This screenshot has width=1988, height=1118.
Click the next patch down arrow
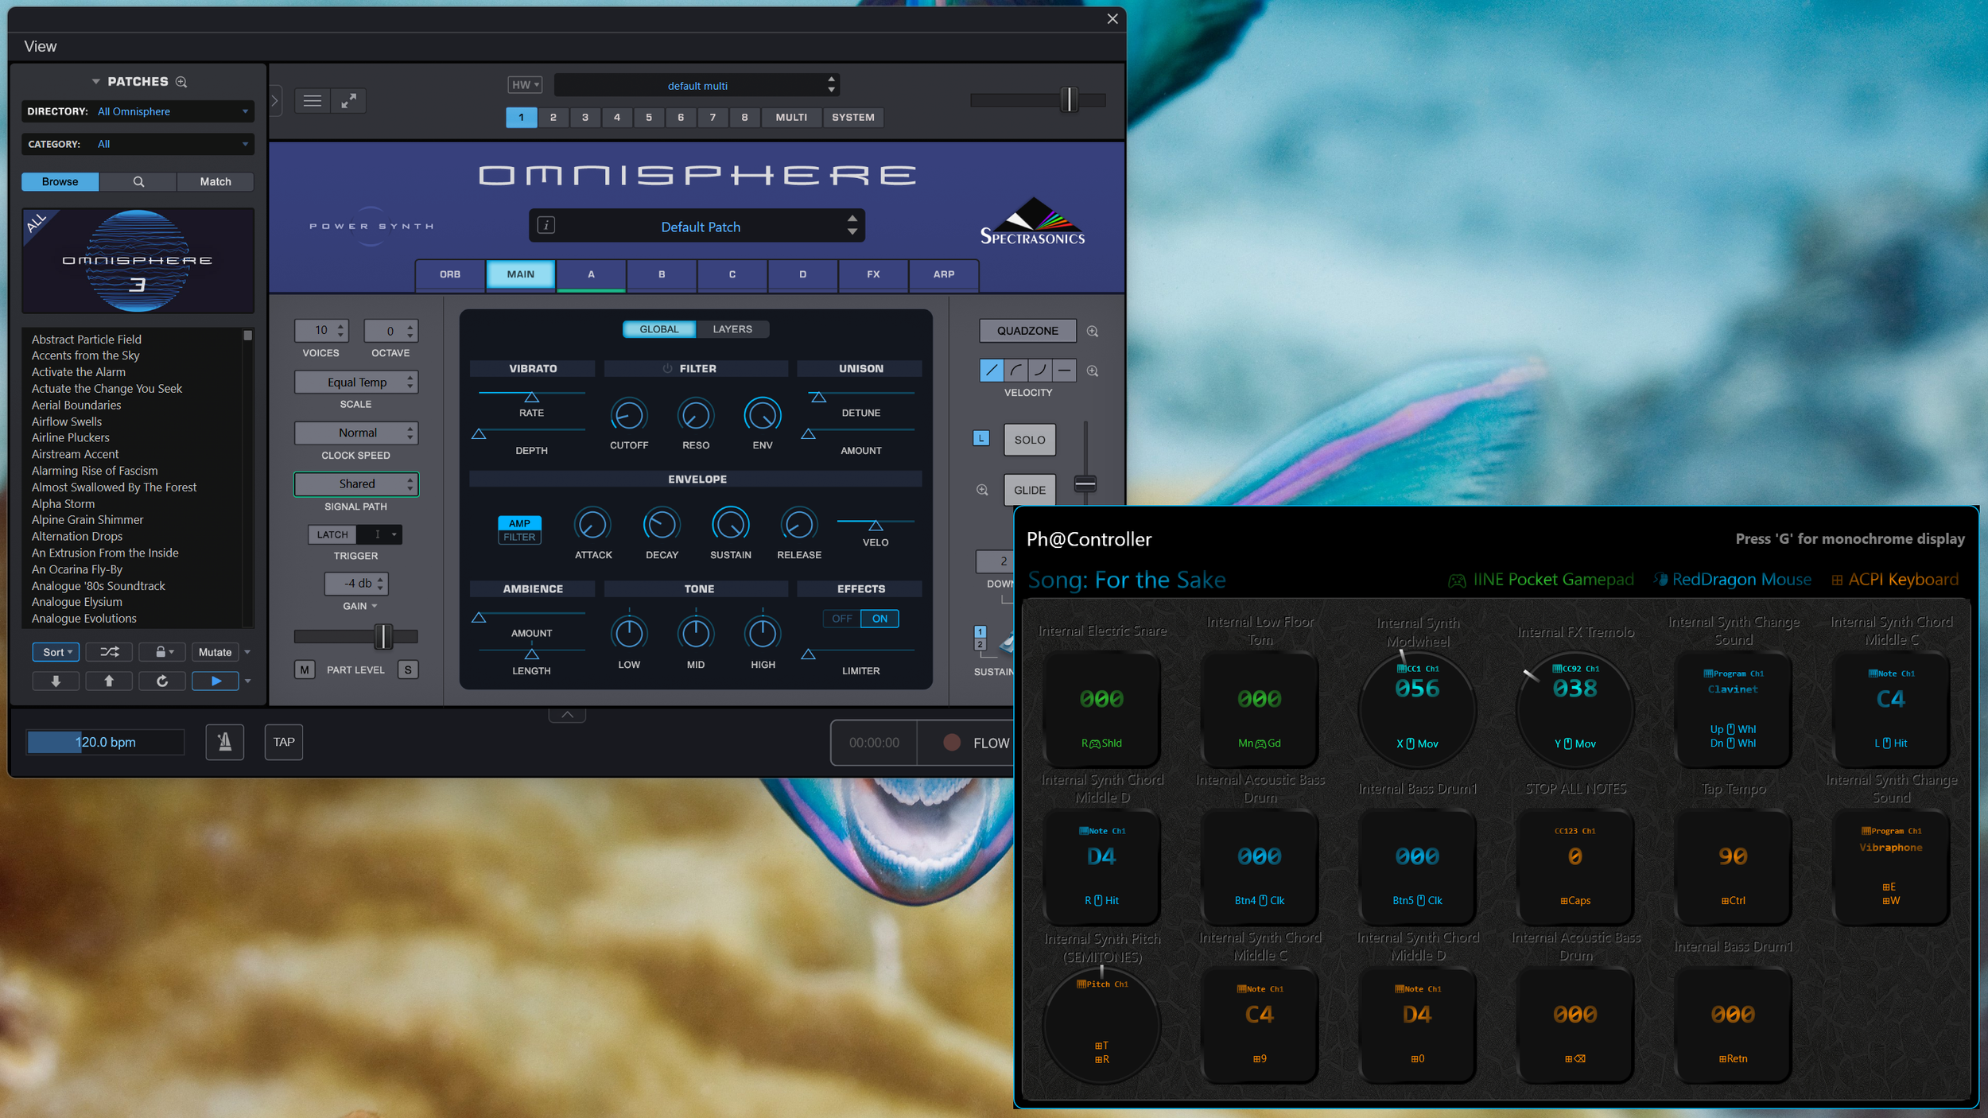[56, 681]
